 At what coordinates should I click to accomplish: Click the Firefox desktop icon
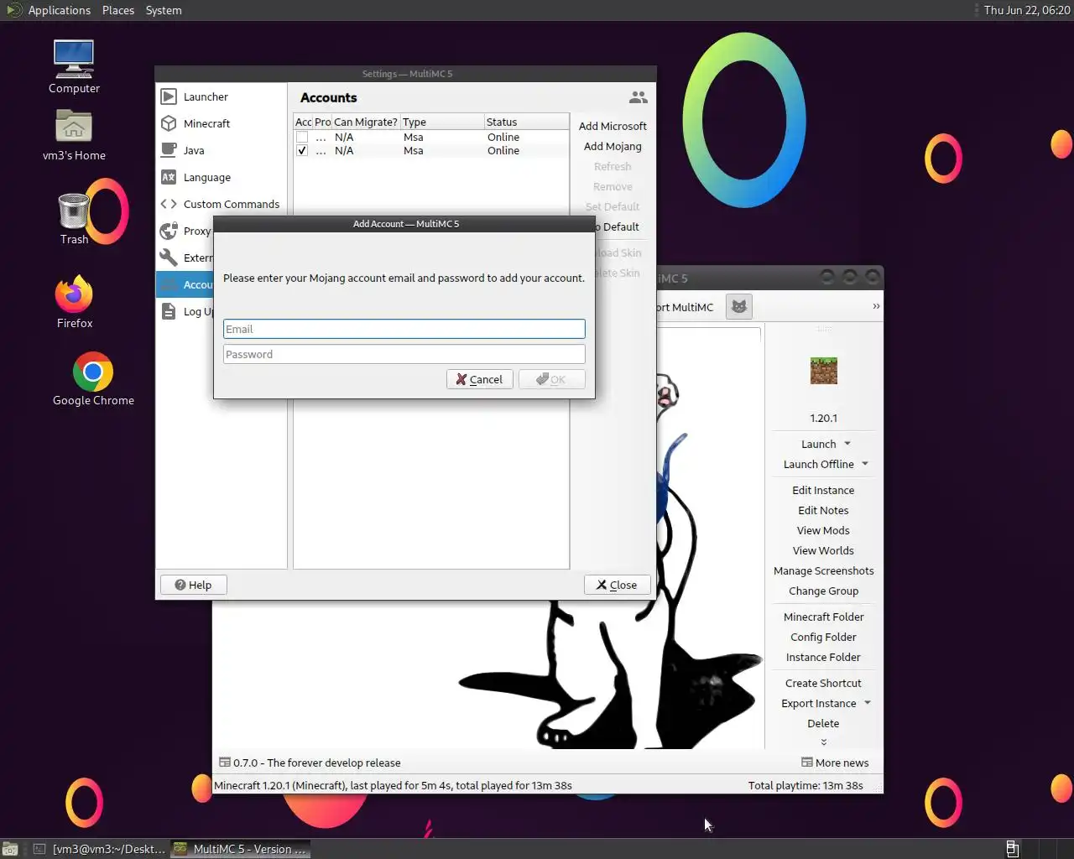pyautogui.click(x=74, y=302)
